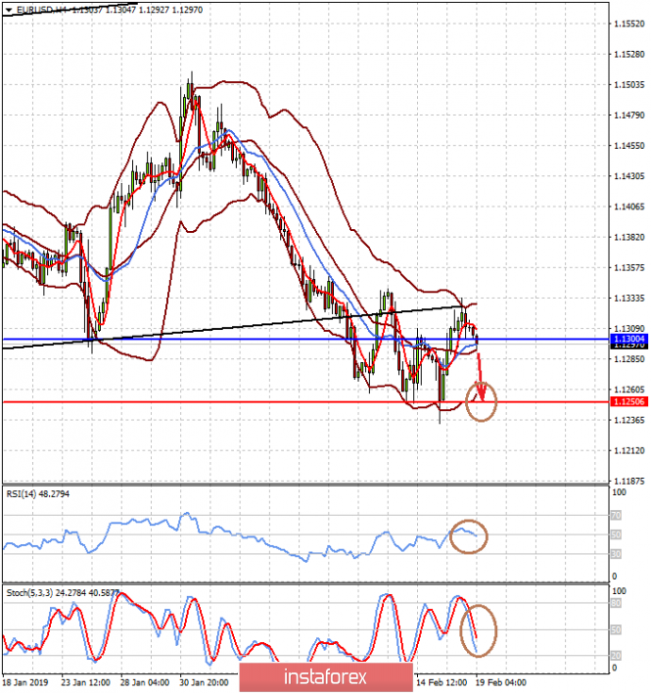Select the blue horizontal line at 1.13004
Image resolution: width=651 pixels, height=693 pixels.
click(245, 339)
